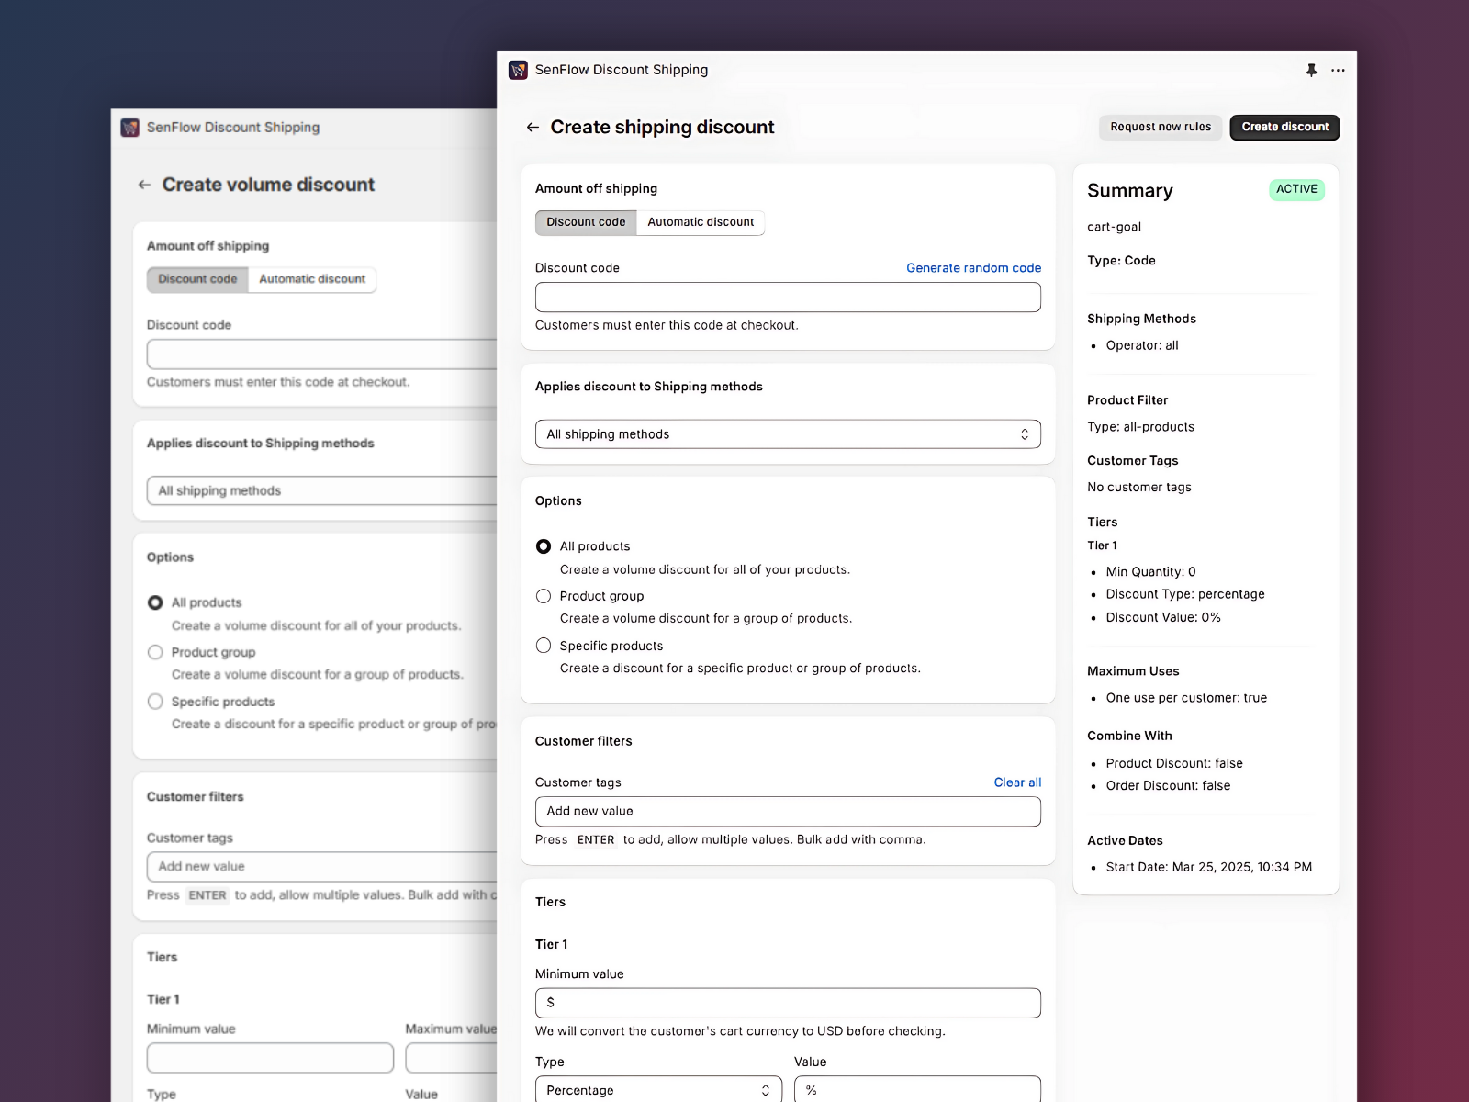
Task: Click Clear all next to Customer tags
Action: [x=1017, y=782]
